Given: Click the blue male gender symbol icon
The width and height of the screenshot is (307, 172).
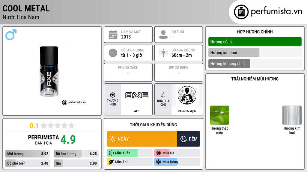Looking at the screenshot, I should tap(11, 35).
